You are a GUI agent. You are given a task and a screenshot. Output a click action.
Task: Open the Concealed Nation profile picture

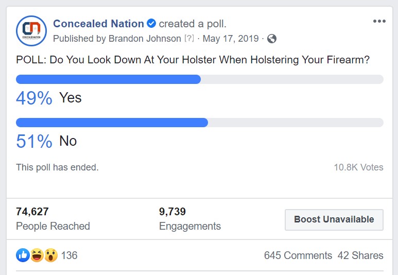[31, 31]
